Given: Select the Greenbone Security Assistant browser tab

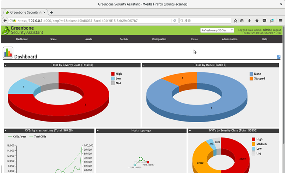Looking at the screenshot, I should (25, 13).
